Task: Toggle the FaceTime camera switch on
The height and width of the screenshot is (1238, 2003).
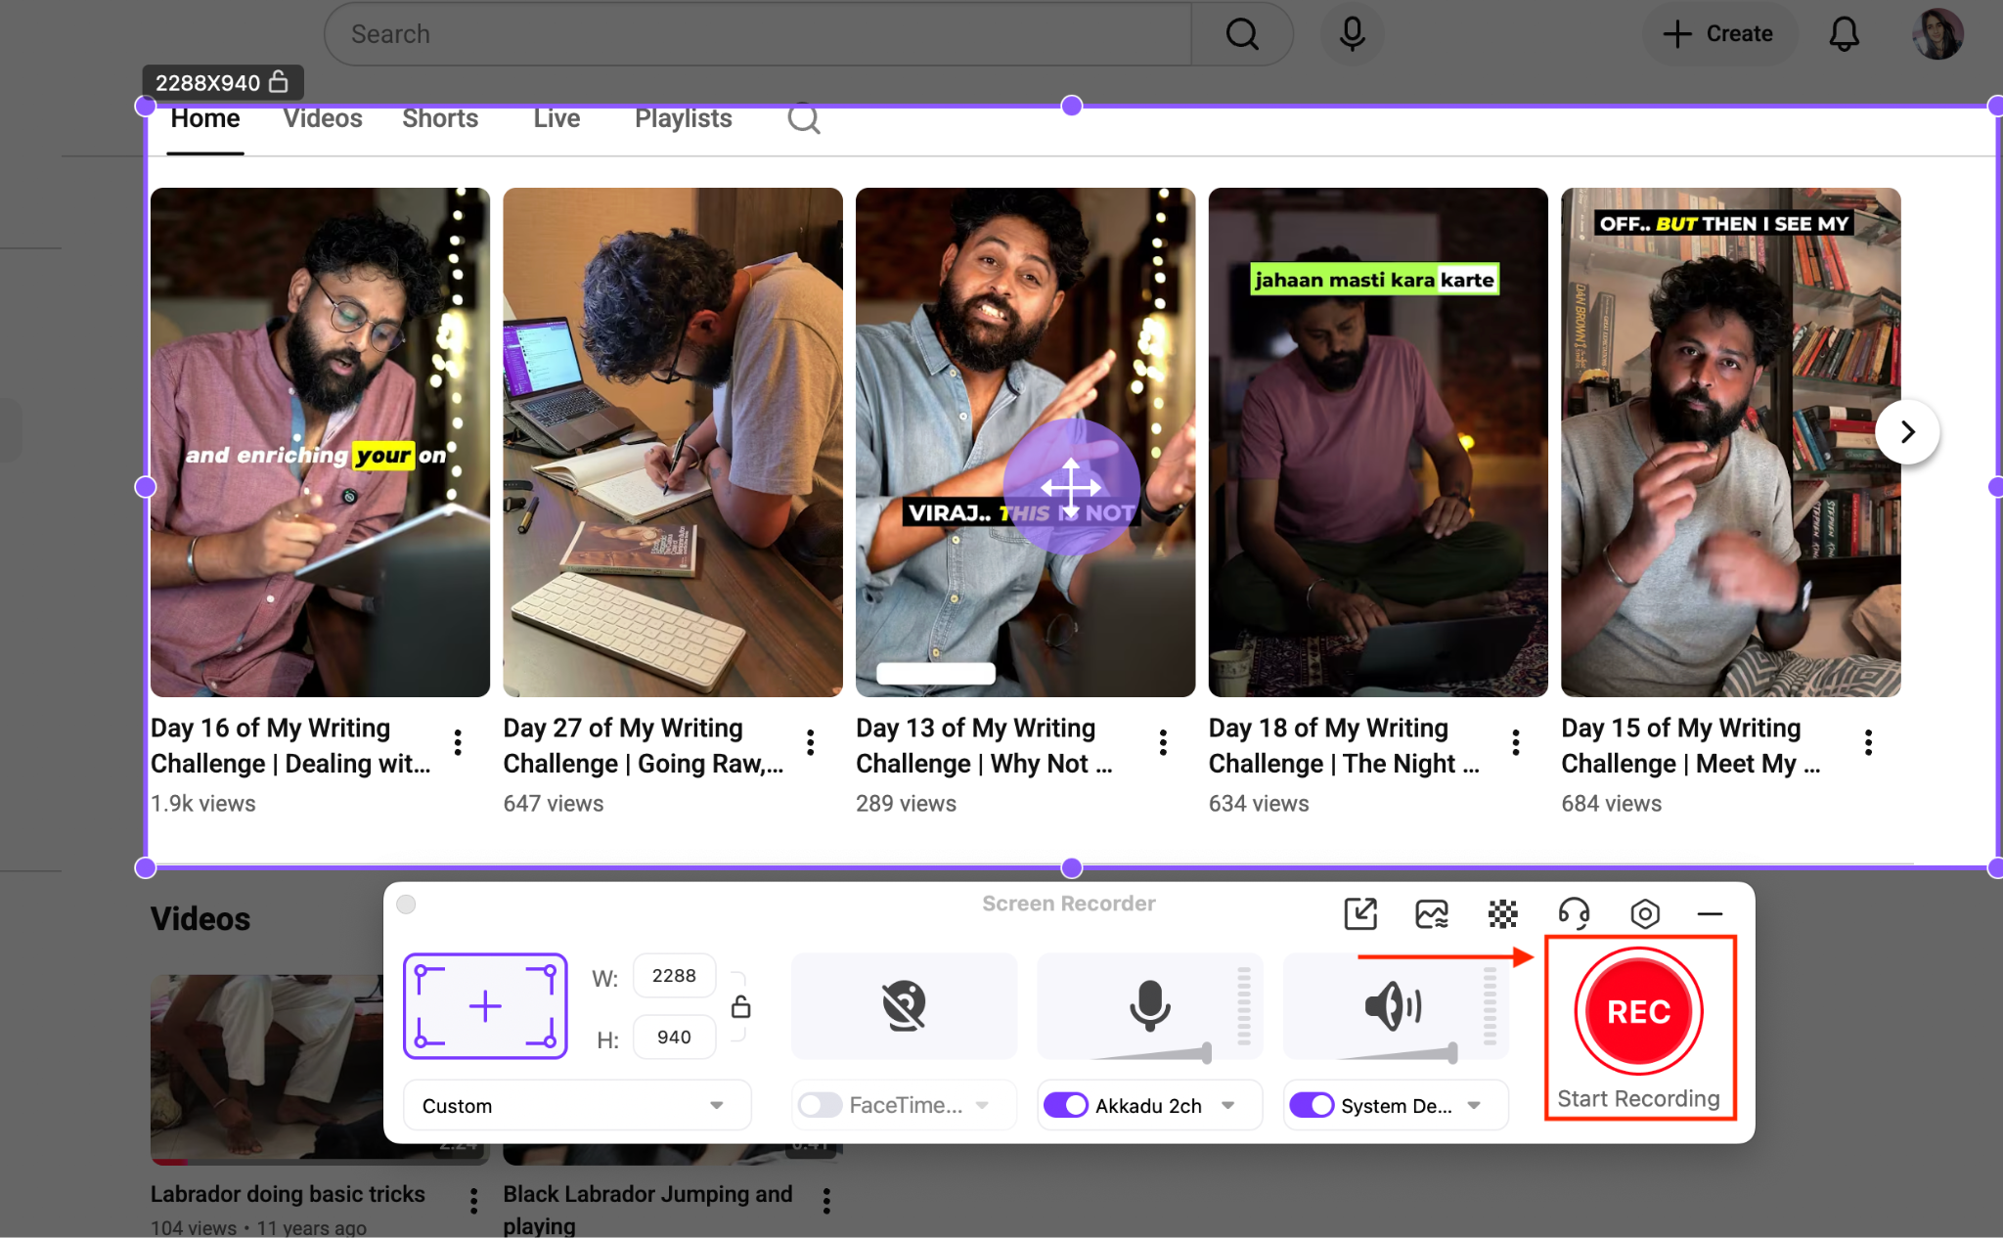Action: (x=820, y=1105)
